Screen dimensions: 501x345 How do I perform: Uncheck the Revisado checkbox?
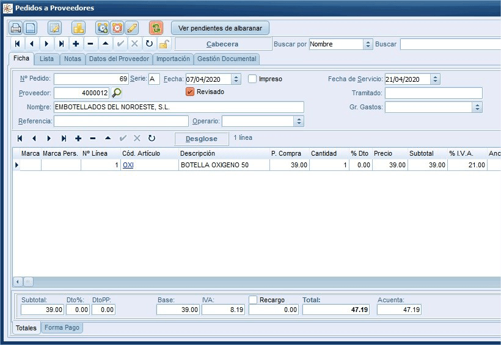[190, 92]
